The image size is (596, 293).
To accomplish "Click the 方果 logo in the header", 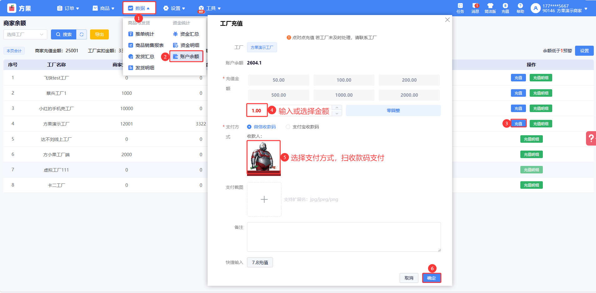I will pos(19,8).
